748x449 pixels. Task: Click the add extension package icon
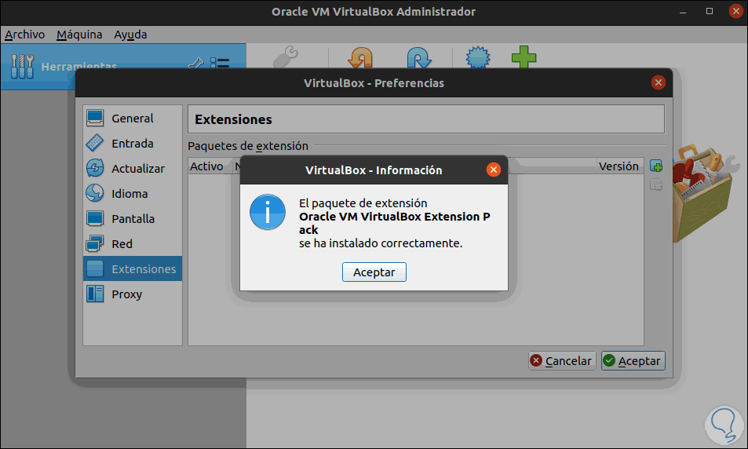pos(656,166)
